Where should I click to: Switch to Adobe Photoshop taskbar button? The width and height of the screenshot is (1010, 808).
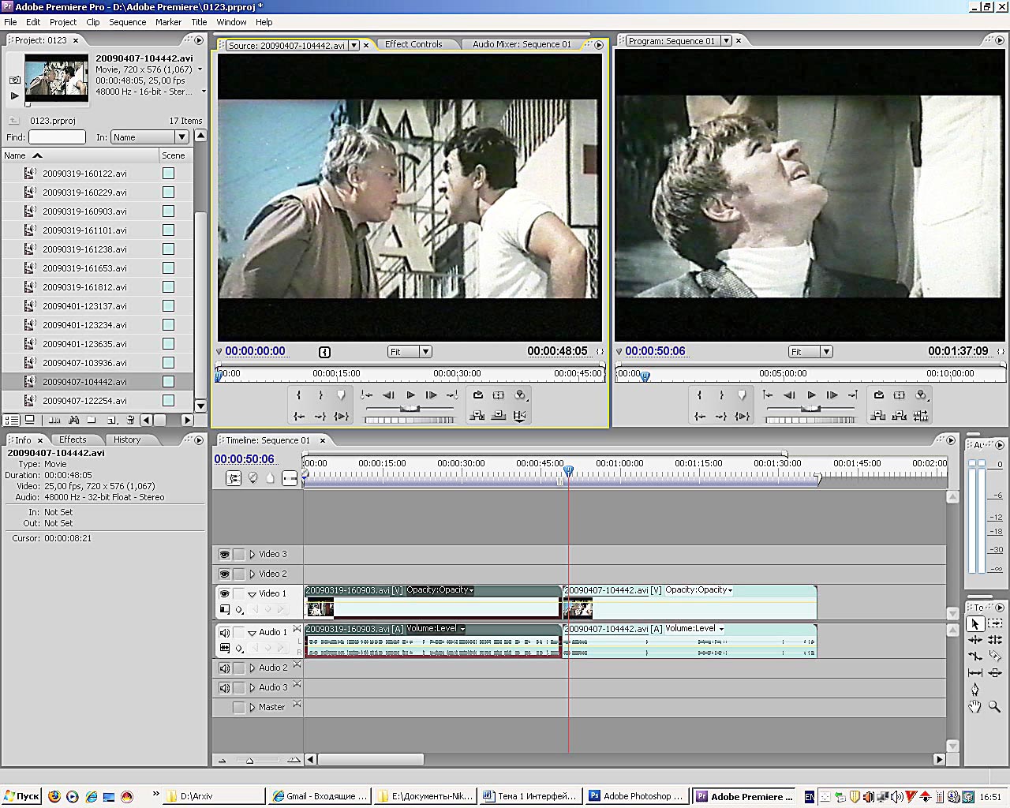637,796
